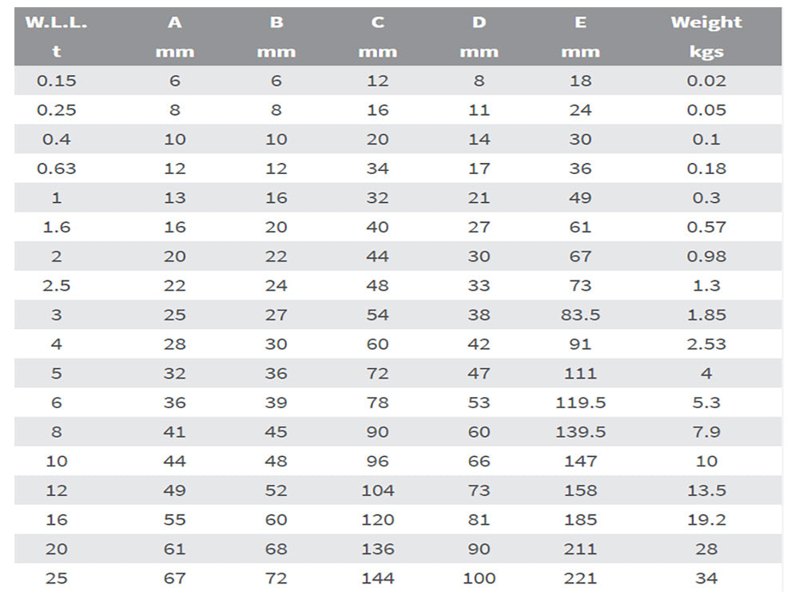Select the 139.5 cell in column E
Viewport: 799px width, 599px height.
(x=580, y=432)
